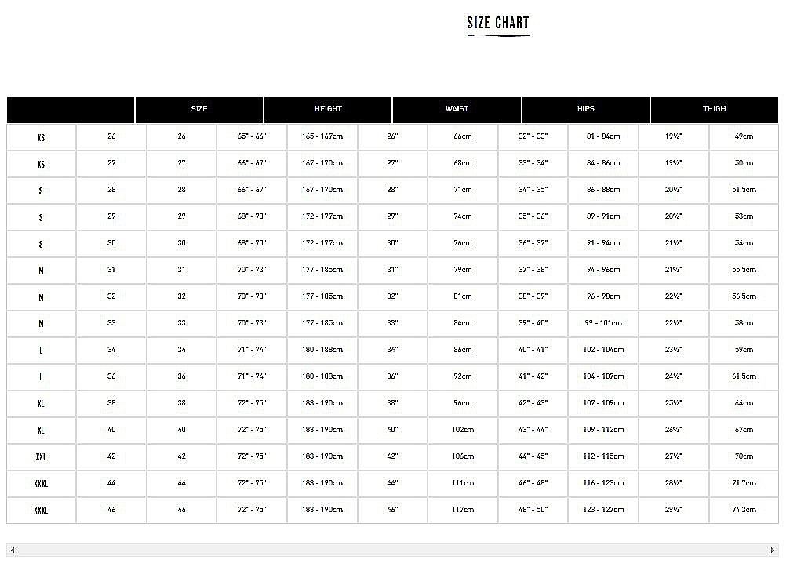
Task: Click the 81 - 84cm hips cell
Action: click(x=603, y=136)
